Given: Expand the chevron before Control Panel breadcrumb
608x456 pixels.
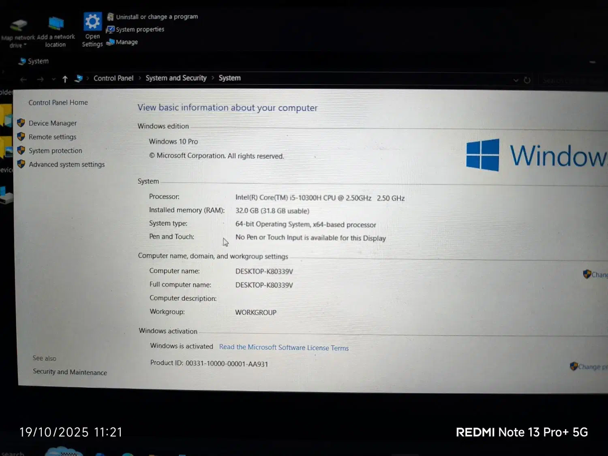Looking at the screenshot, I should click(x=88, y=78).
